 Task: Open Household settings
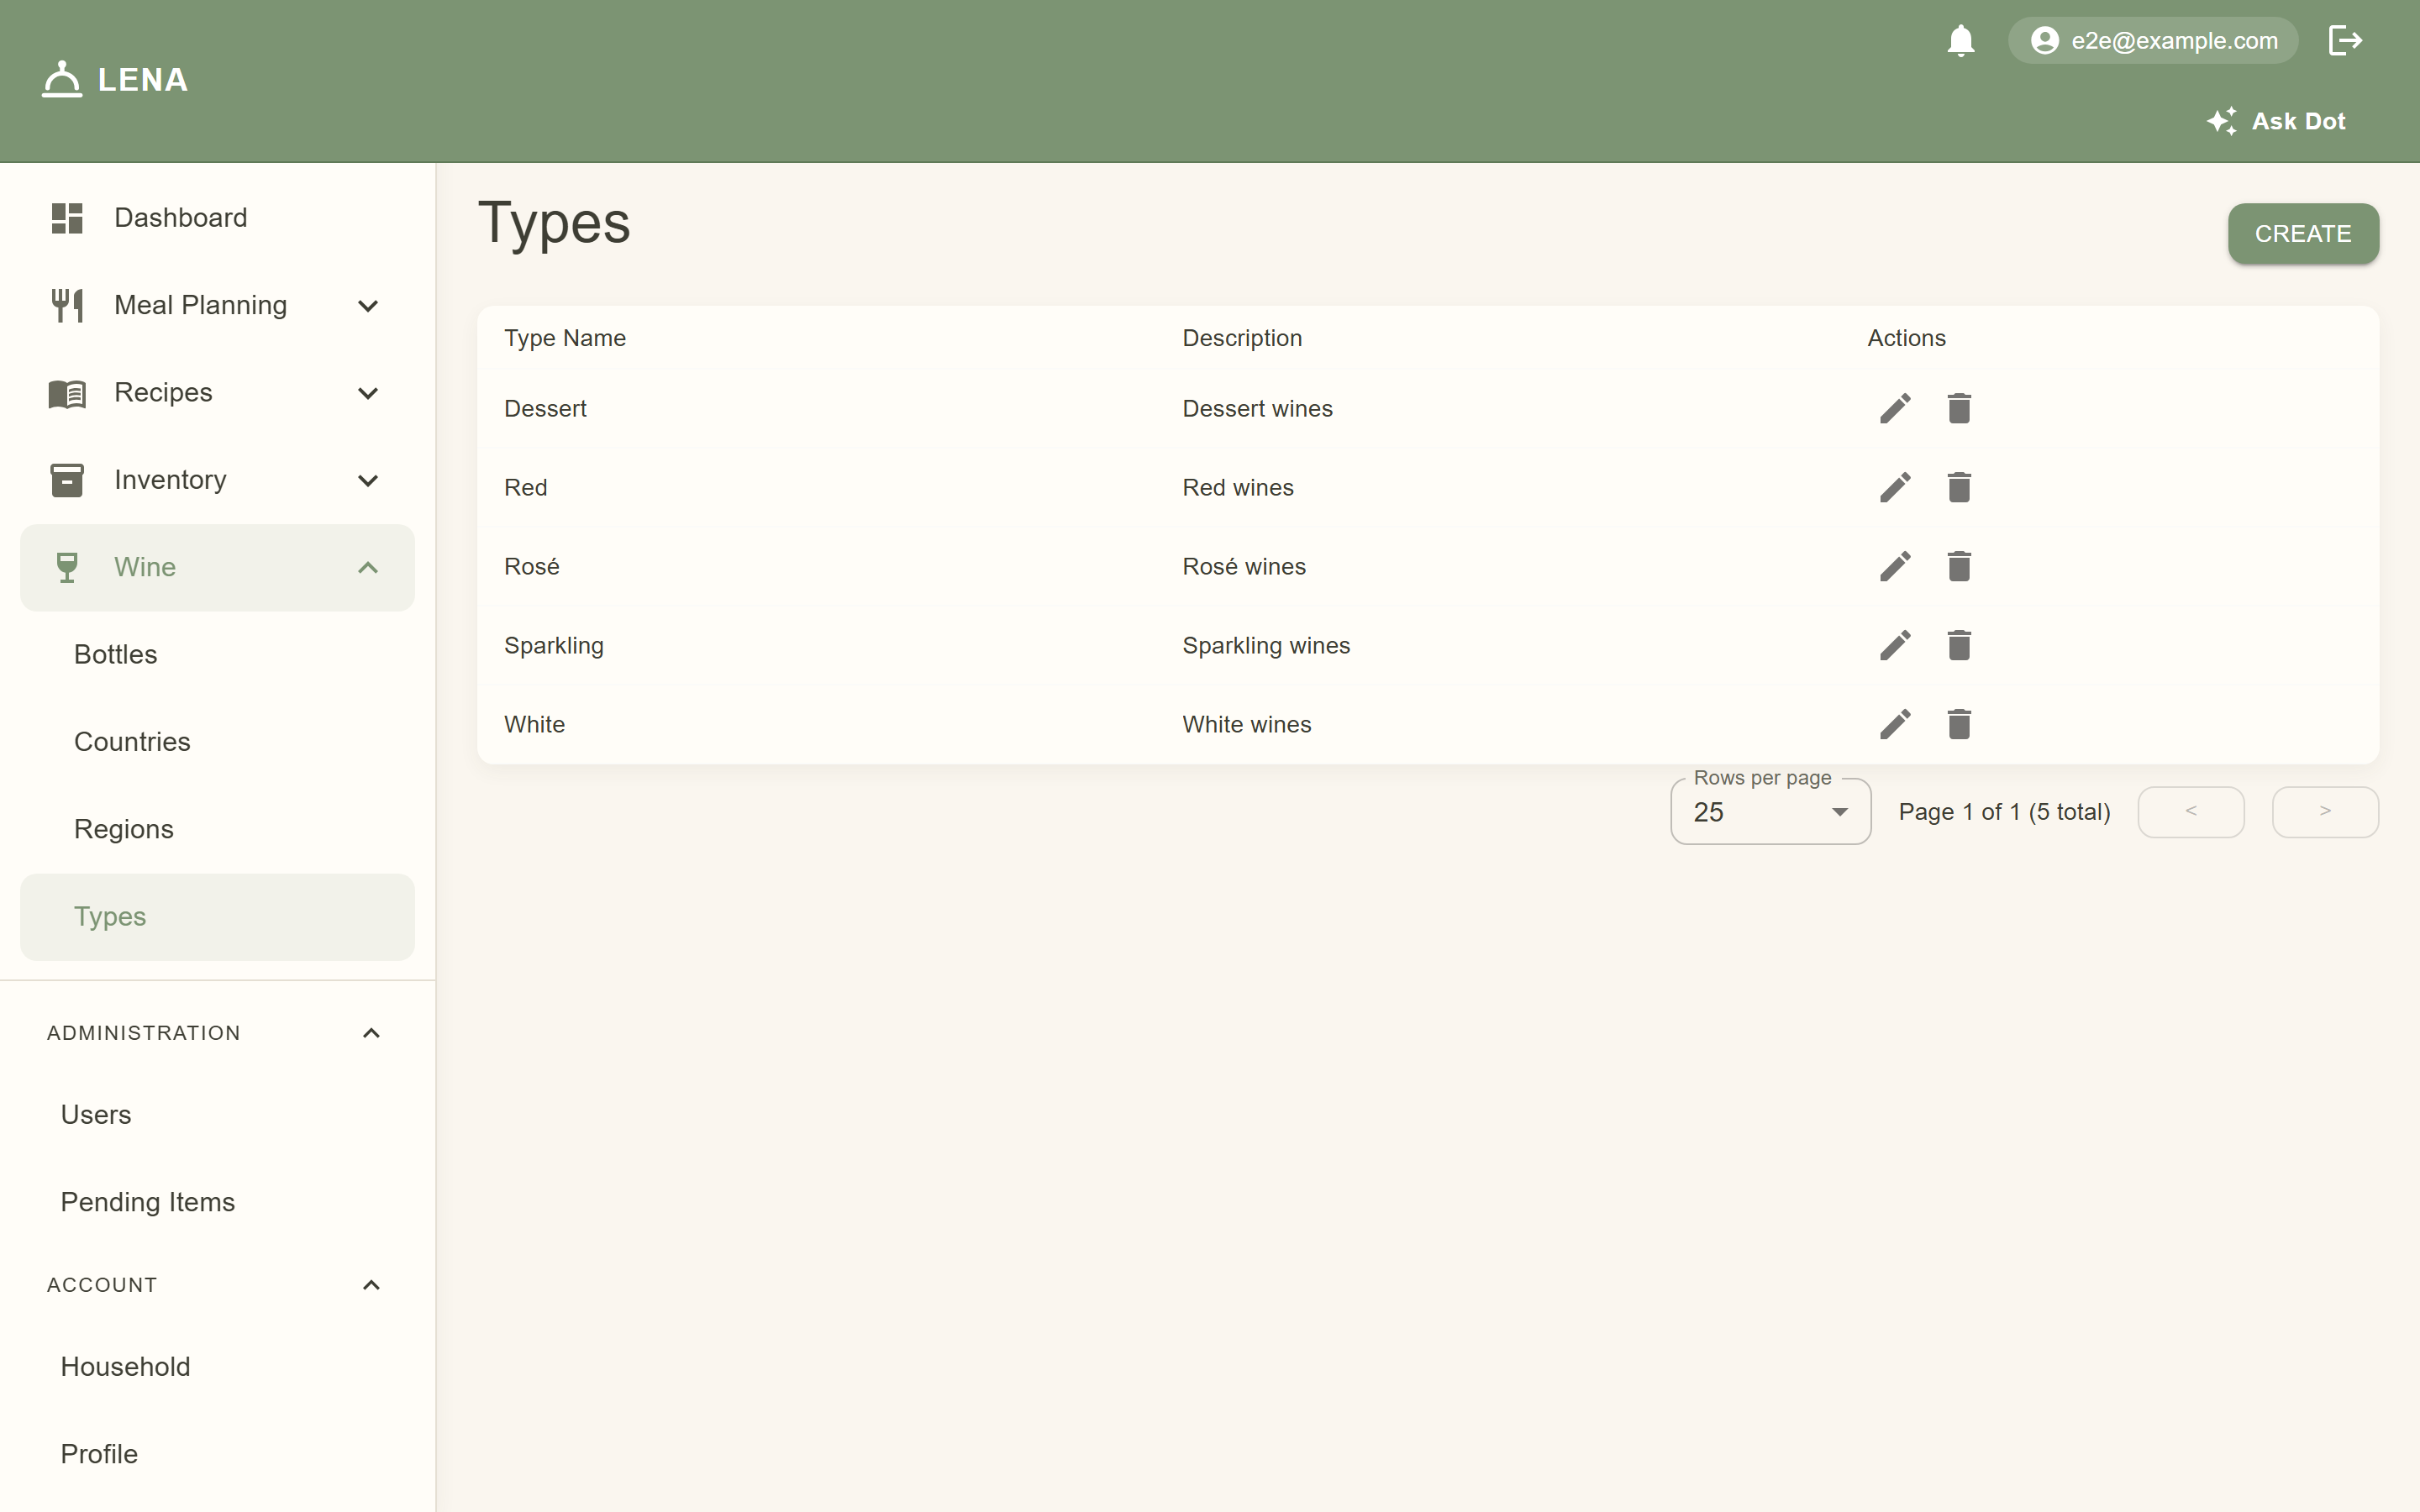click(217, 1367)
